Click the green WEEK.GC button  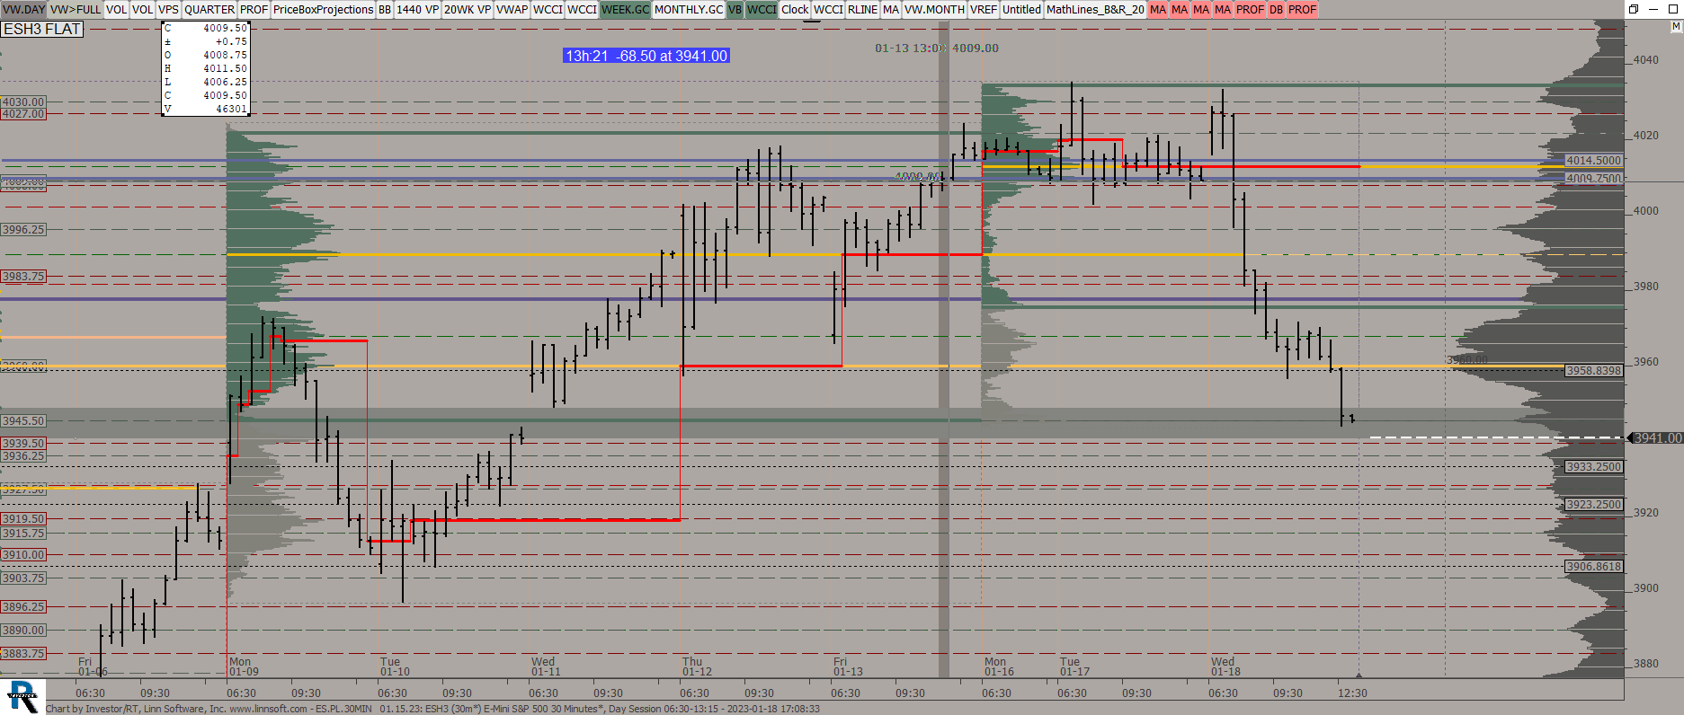coord(625,10)
